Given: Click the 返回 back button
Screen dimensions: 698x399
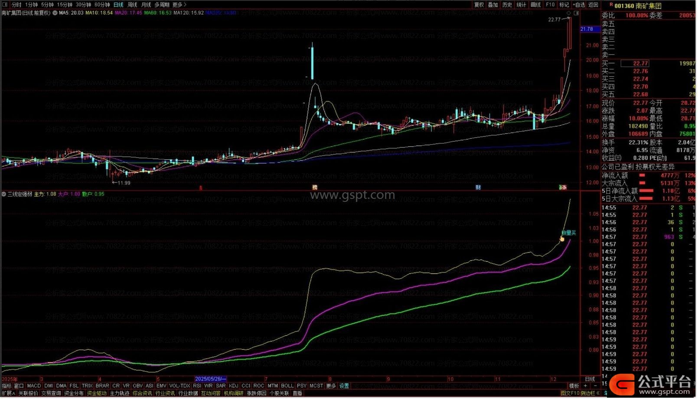Looking at the screenshot, I should [593, 5].
